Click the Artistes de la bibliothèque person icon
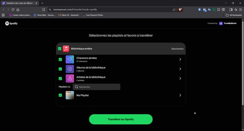Viewport: 244px width, 131px height. pyautogui.click(x=70, y=79)
